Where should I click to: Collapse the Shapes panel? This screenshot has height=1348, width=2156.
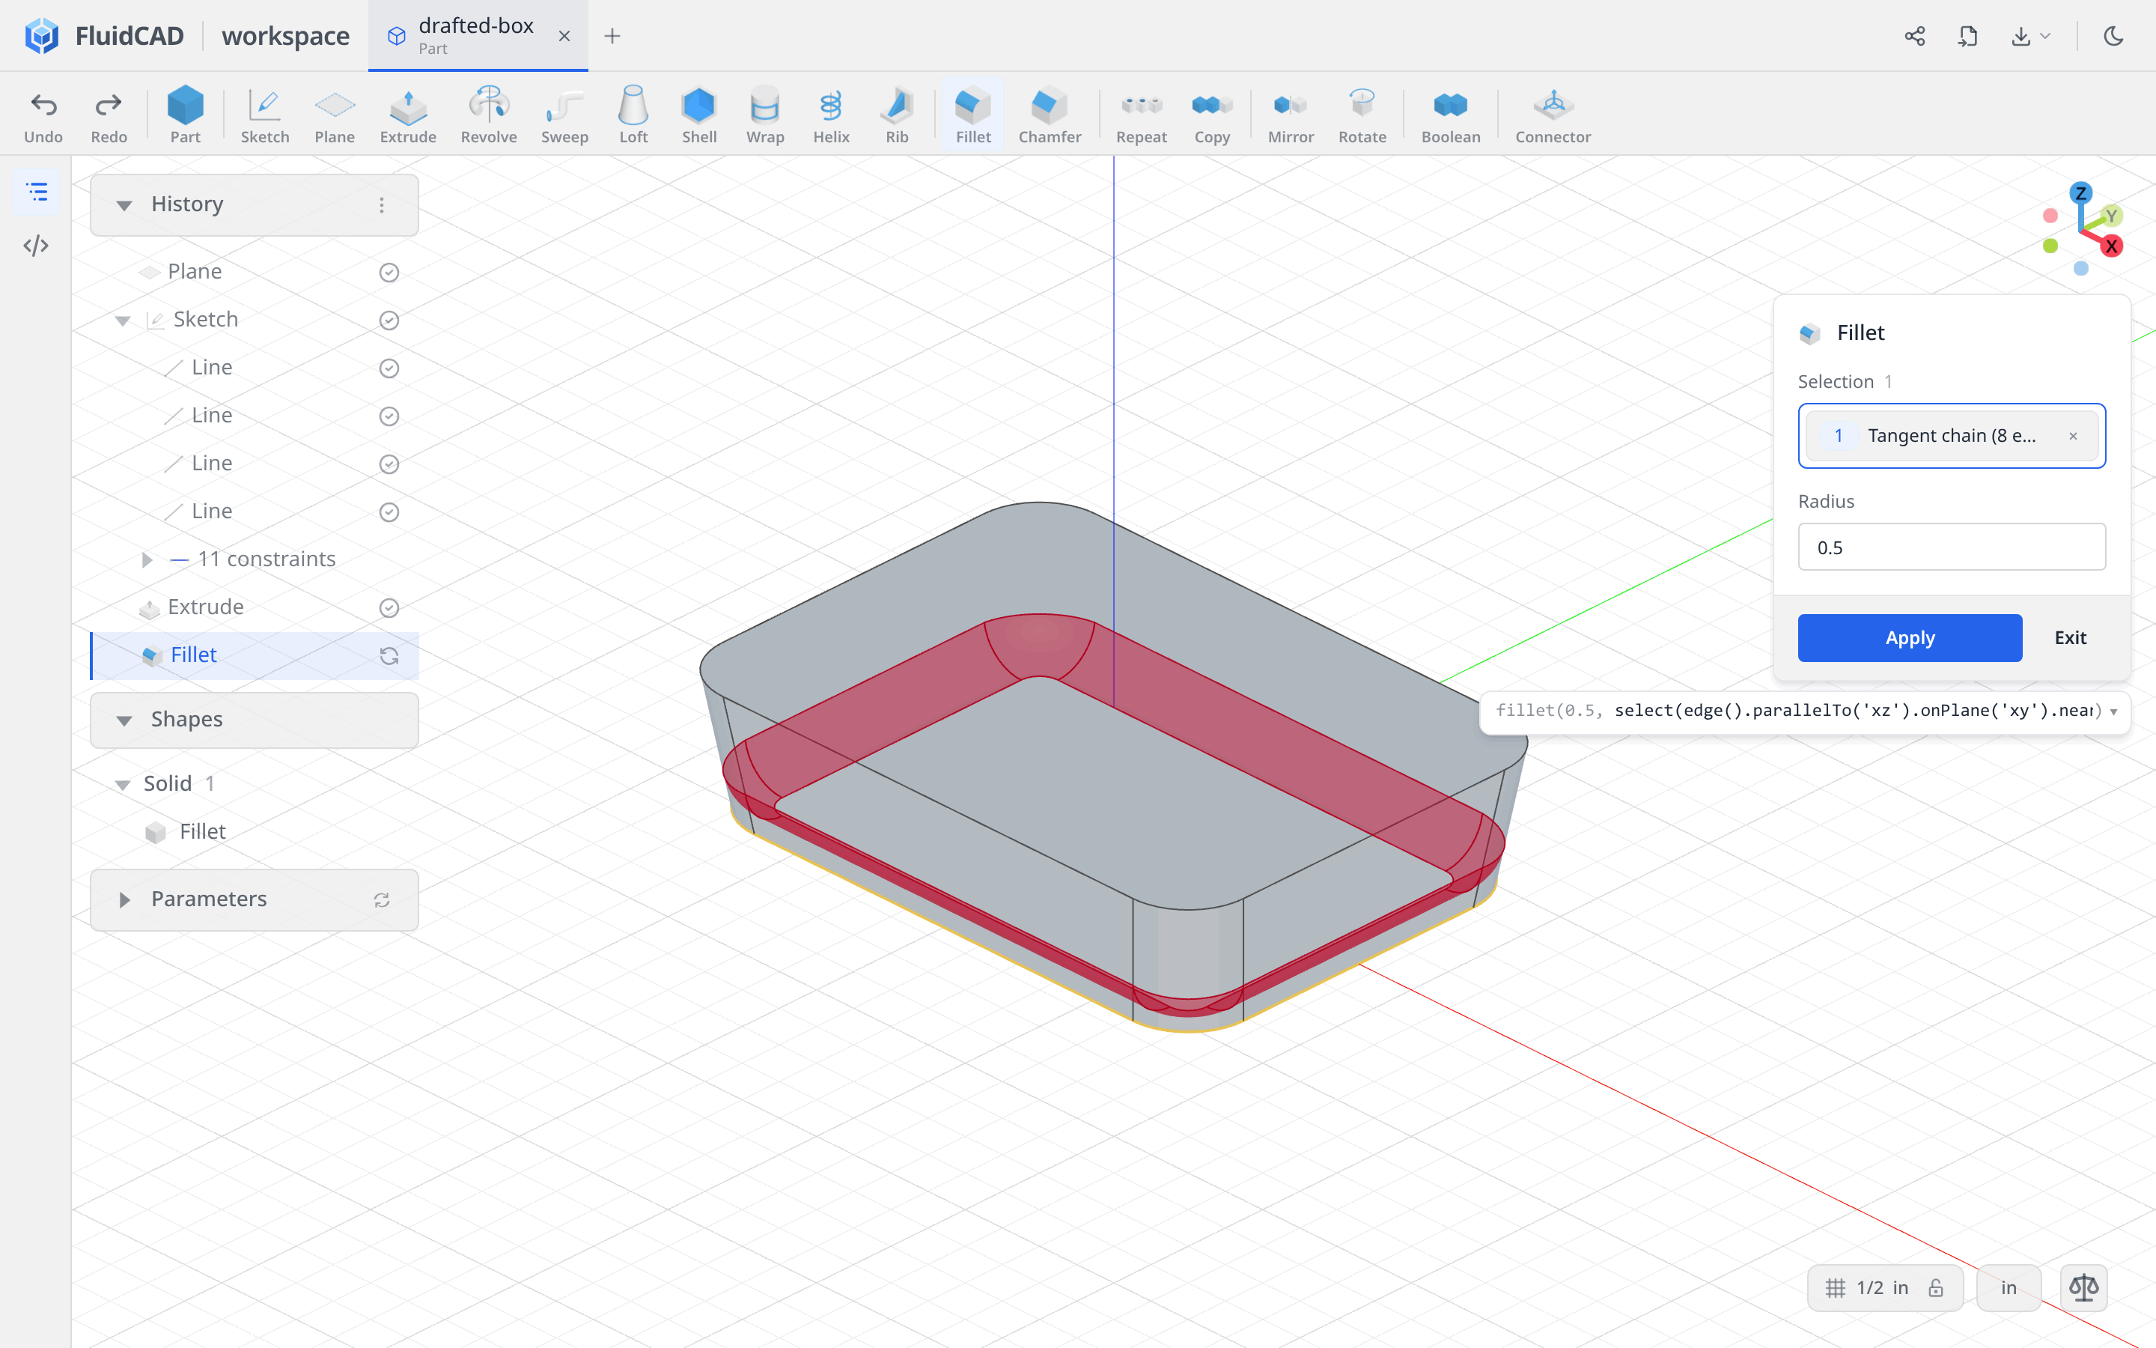tap(124, 720)
